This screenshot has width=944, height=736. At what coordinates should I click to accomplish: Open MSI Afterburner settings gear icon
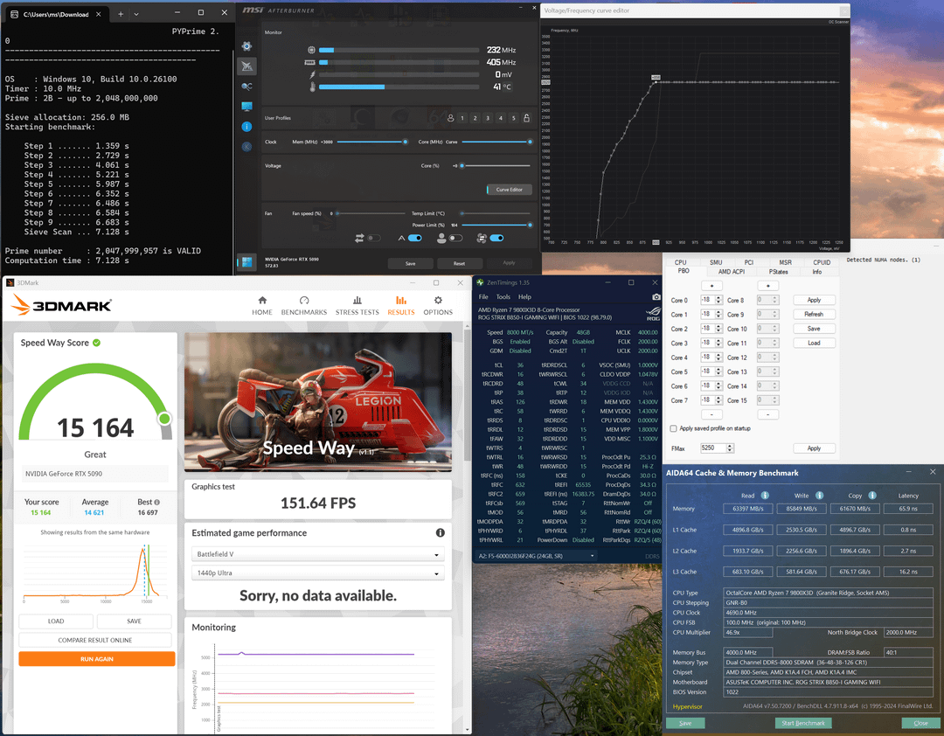click(246, 46)
